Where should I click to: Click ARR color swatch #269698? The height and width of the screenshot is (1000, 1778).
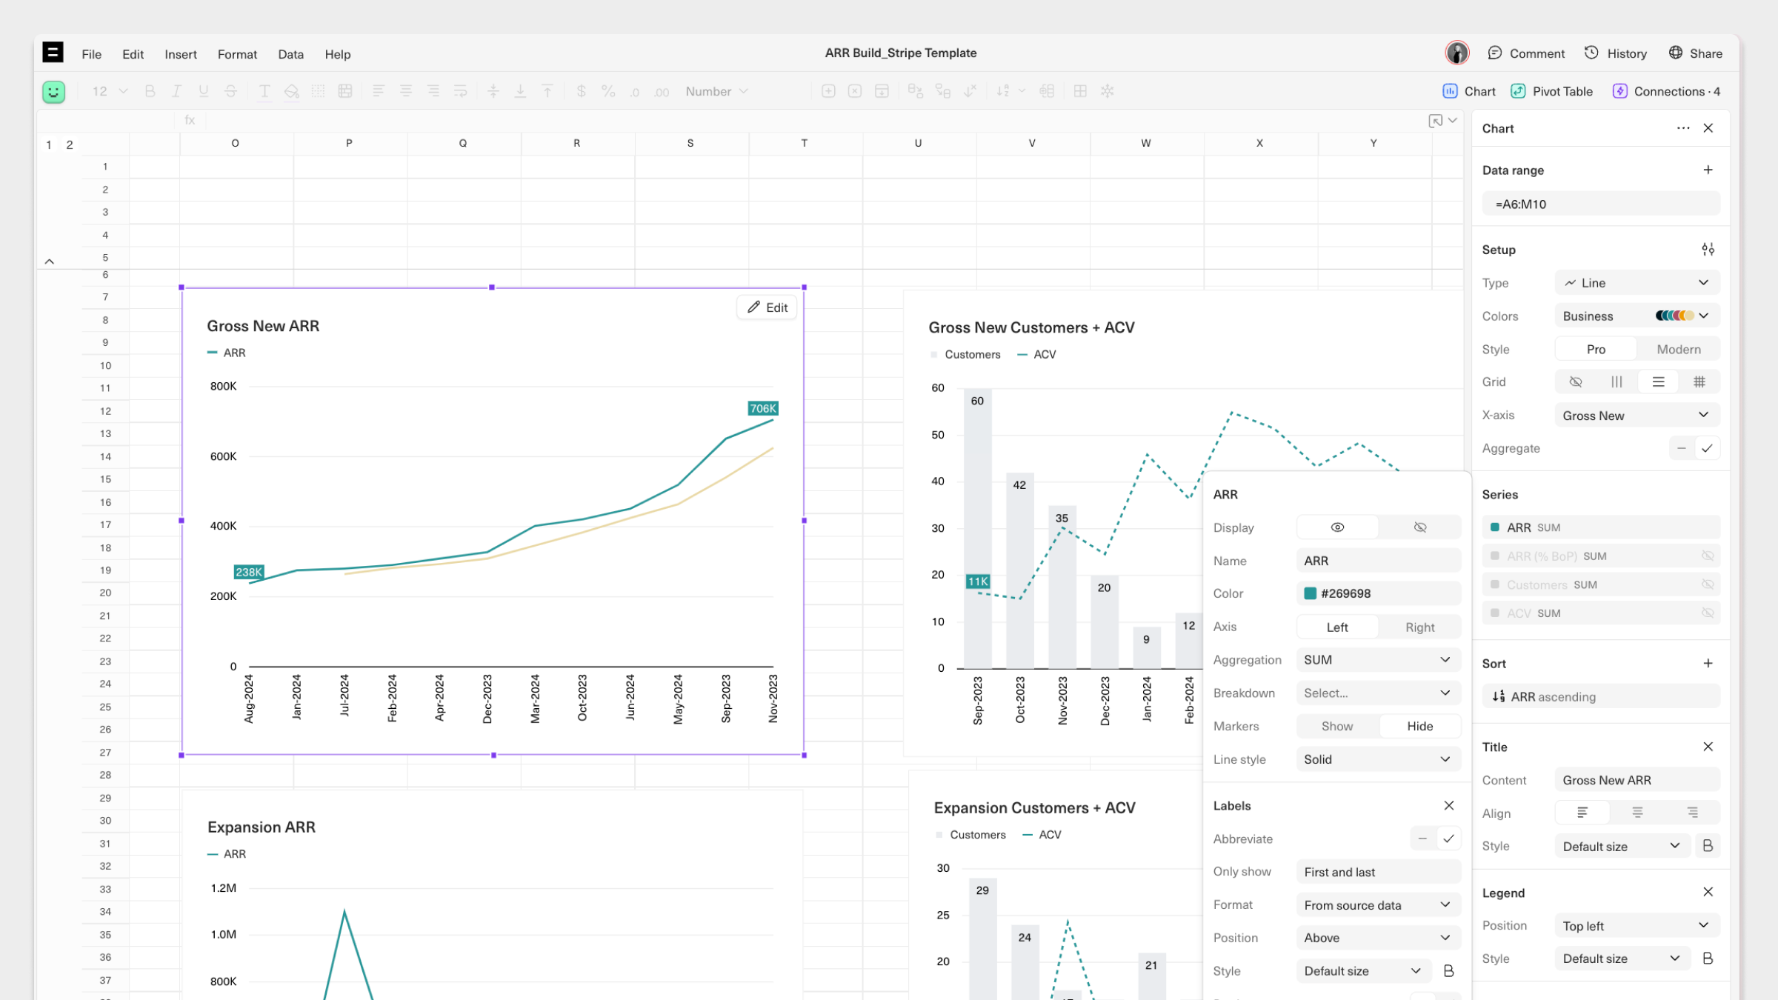click(x=1310, y=593)
